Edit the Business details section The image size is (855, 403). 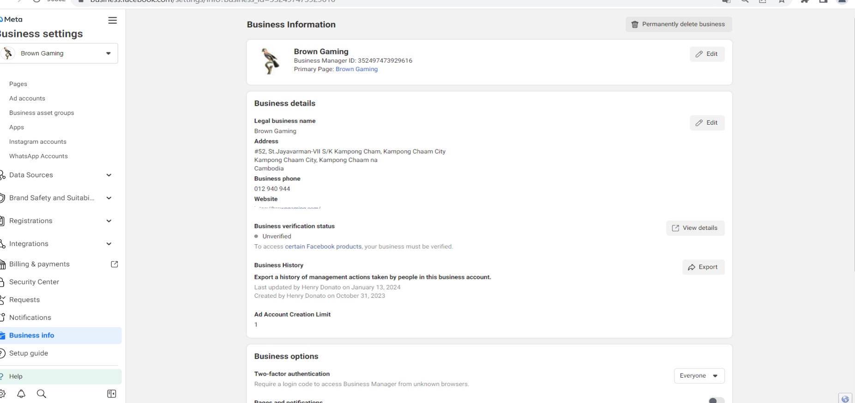pyautogui.click(x=707, y=123)
